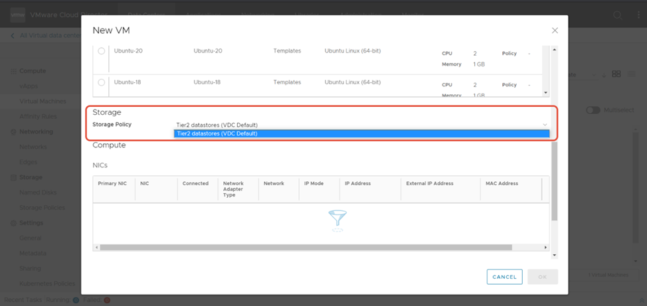The width and height of the screenshot is (647, 306).
Task: Collapse the Networking section in sidebar
Action: pyautogui.click(x=13, y=131)
